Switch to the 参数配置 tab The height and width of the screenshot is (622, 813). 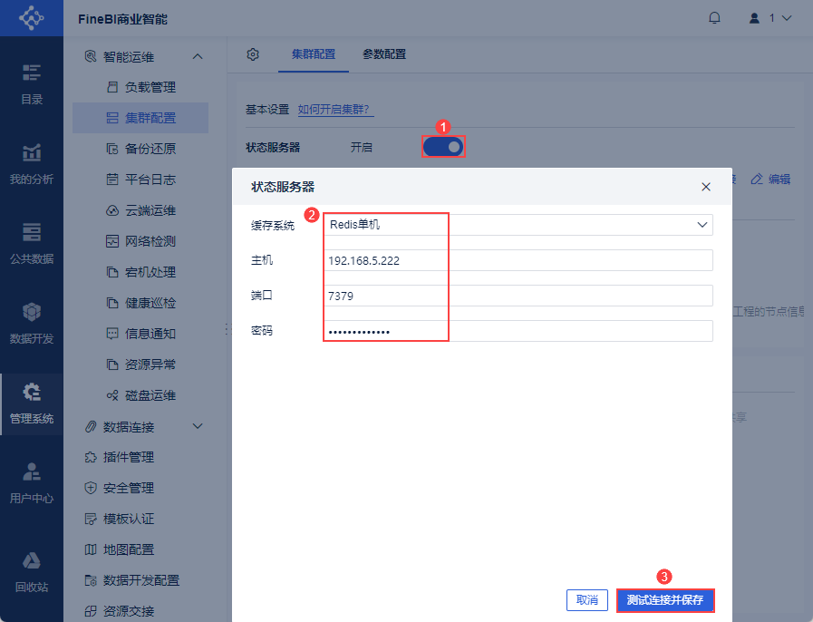[384, 54]
